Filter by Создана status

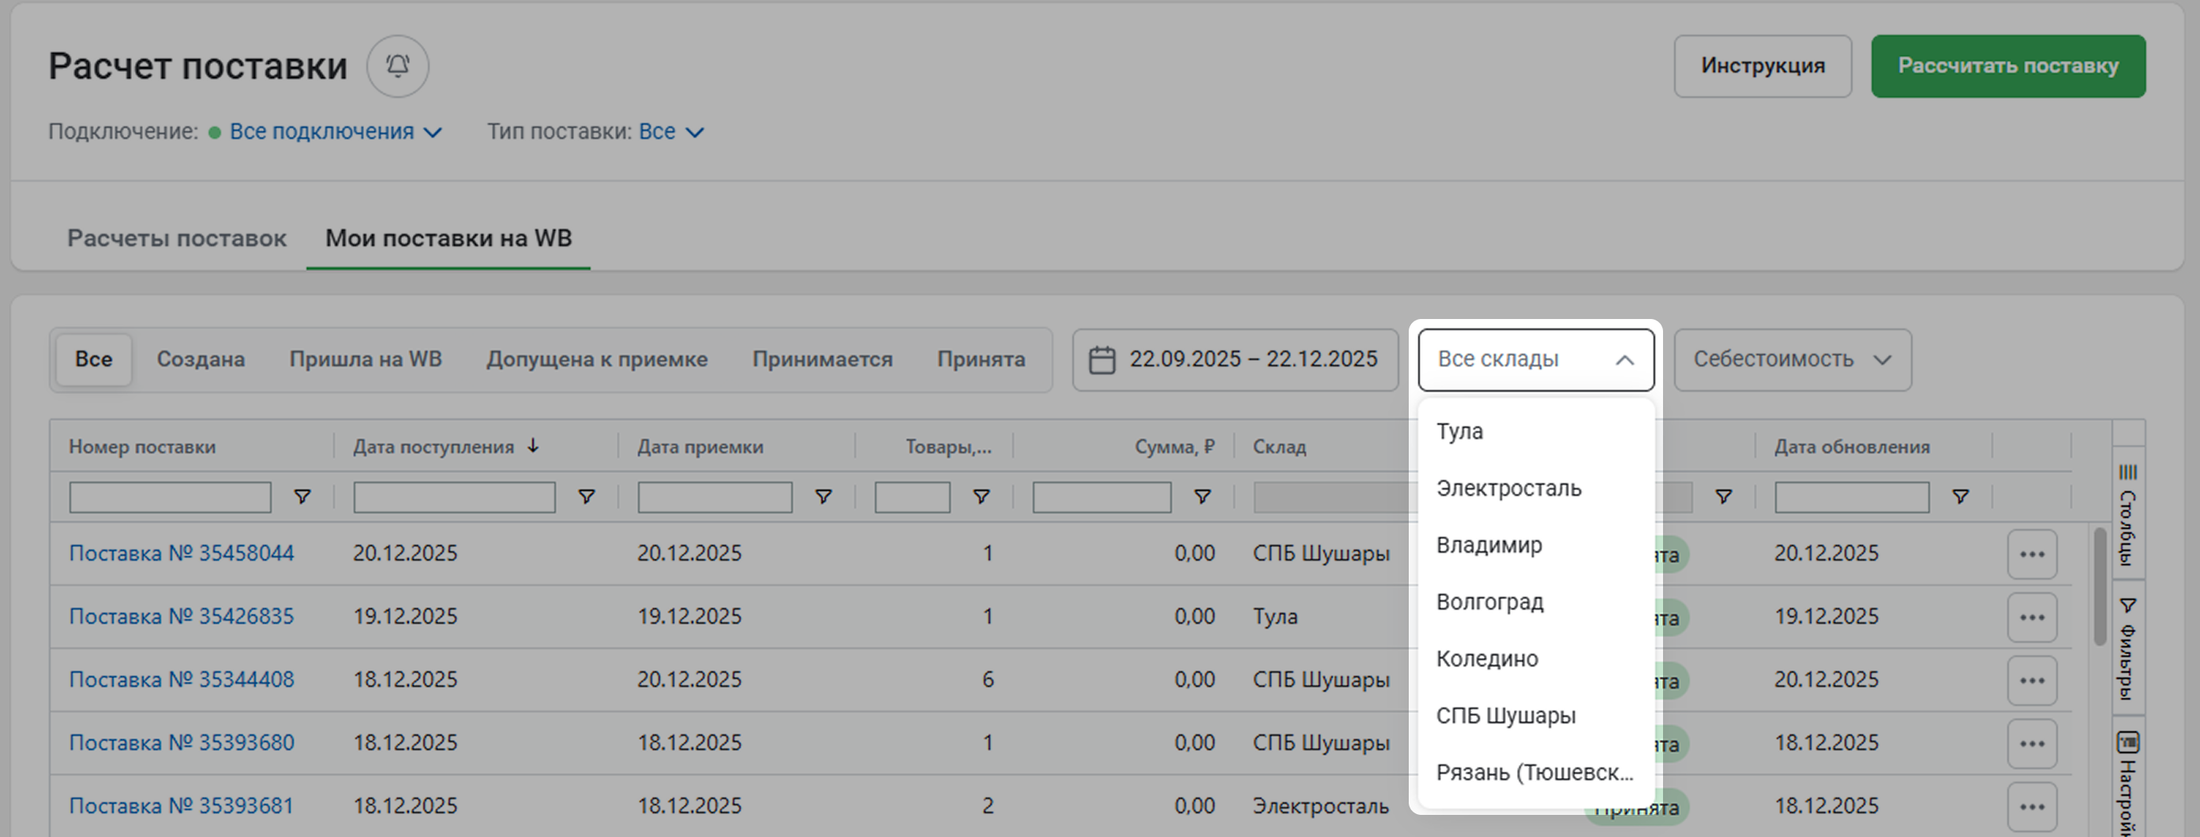[201, 359]
